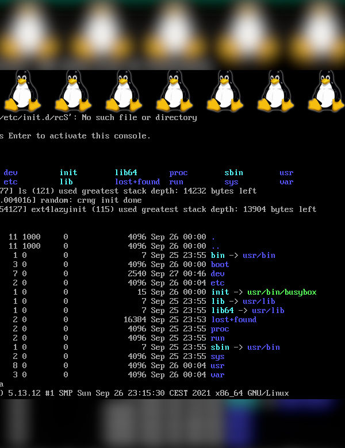Viewport: 345px width, 448px height.
Task: Click the '..' parent directory entry
Action: click(x=216, y=248)
